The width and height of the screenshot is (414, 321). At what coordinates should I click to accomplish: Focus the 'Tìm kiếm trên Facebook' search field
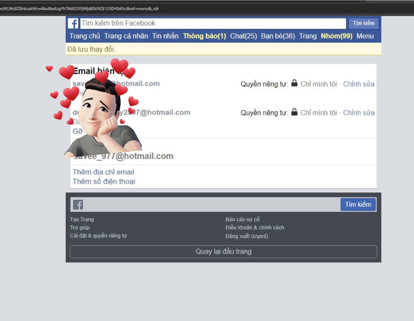click(x=213, y=24)
